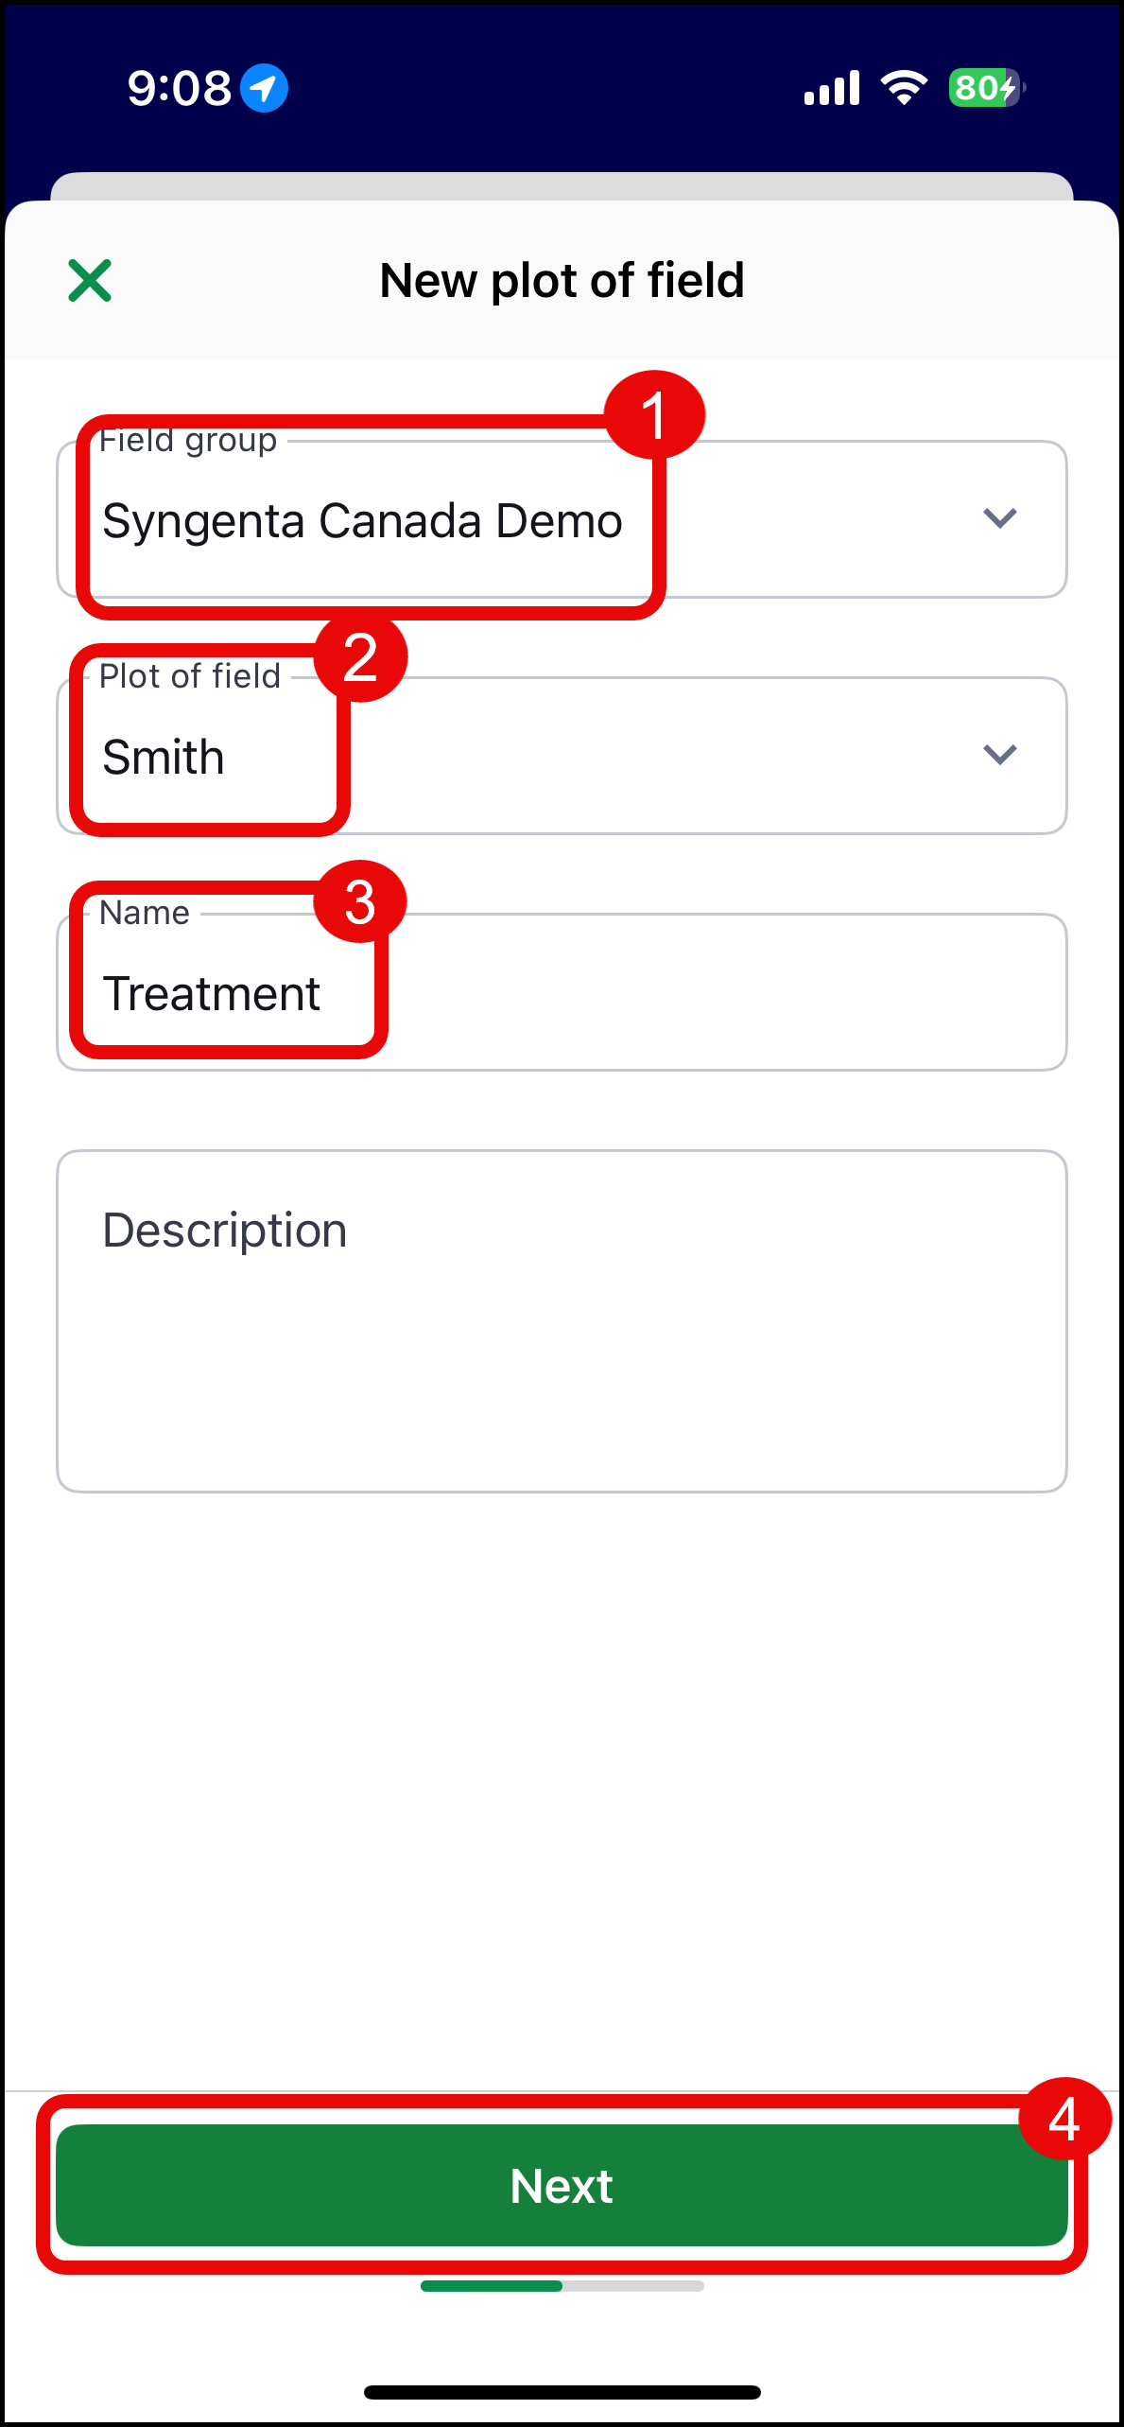Image resolution: width=1124 pixels, height=2427 pixels.
Task: Tap the New plot of field title
Action: pos(562,281)
